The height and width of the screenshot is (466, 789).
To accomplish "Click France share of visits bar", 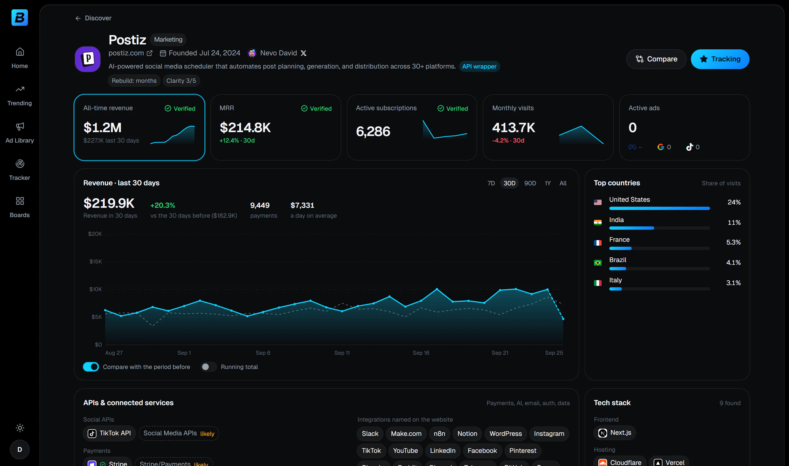I will 659,248.
